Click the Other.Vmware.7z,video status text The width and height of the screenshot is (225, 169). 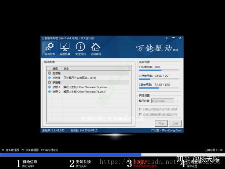point(85,87)
